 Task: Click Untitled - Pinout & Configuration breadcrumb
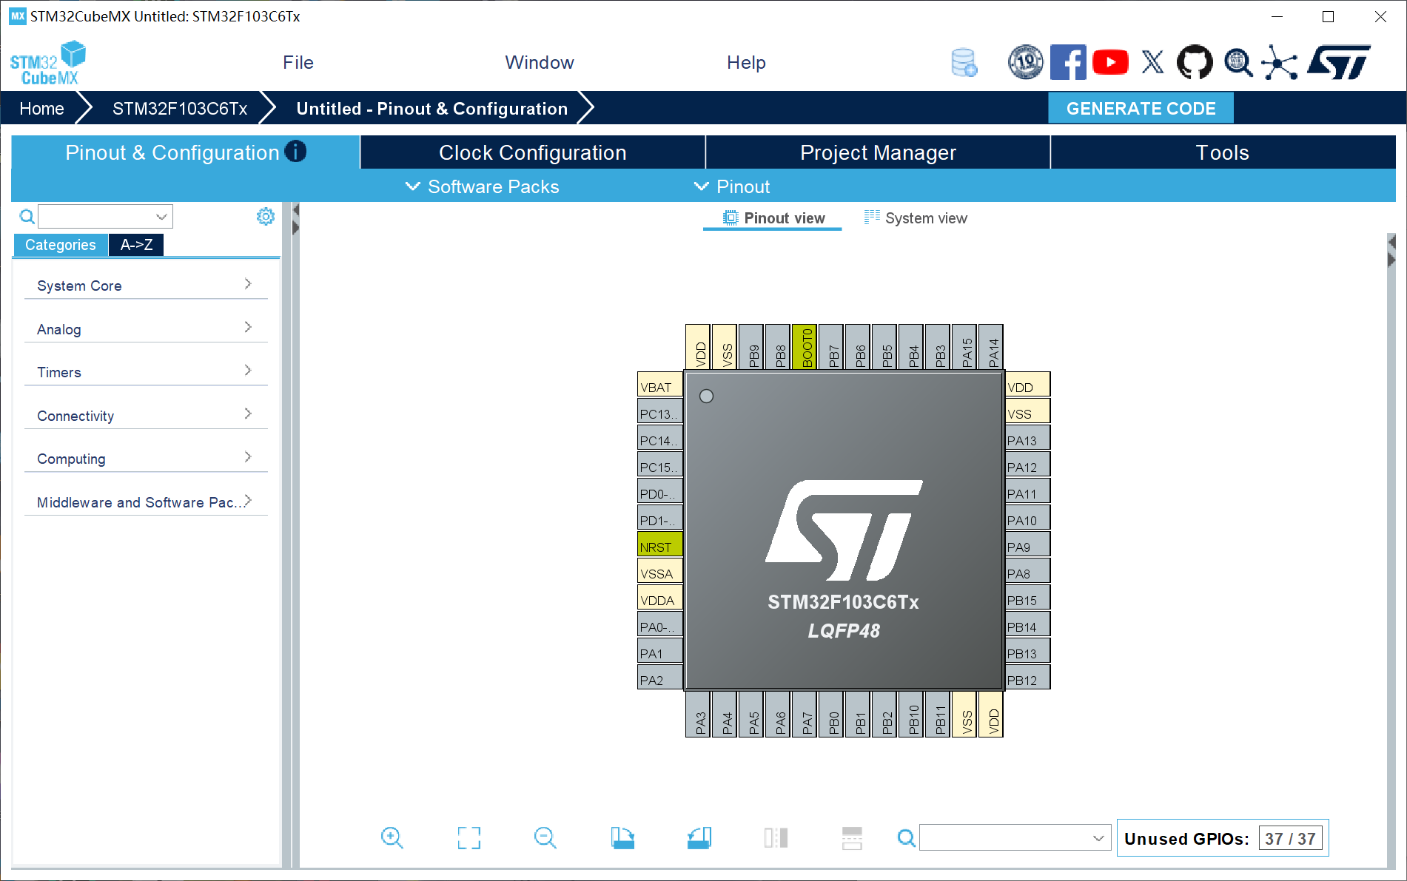(x=432, y=109)
